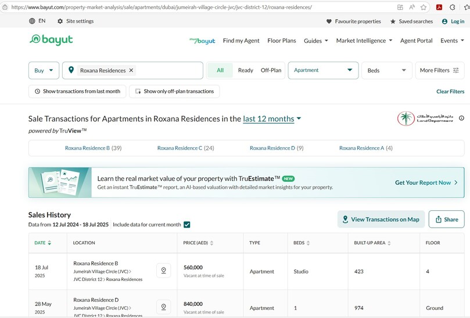470x318 pixels.
Task: Expand the Market Intelligence menu
Action: pos(364,41)
